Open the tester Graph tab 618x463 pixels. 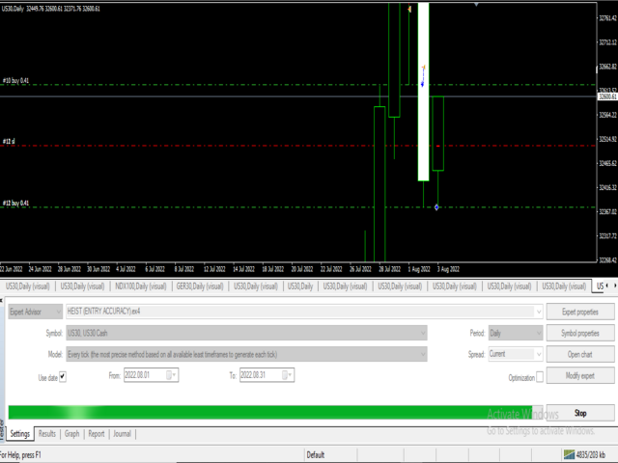pyautogui.click(x=71, y=434)
